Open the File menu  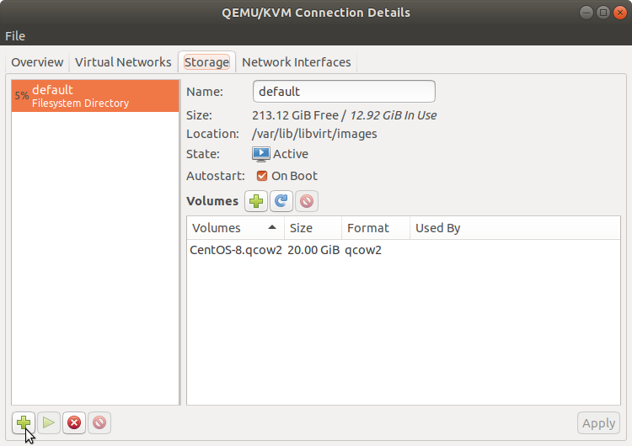[15, 36]
